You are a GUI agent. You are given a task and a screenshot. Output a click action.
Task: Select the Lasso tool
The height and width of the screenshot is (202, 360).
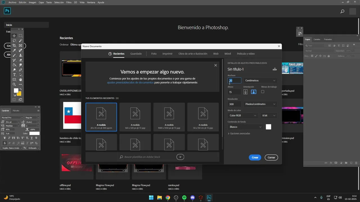coord(14,41)
